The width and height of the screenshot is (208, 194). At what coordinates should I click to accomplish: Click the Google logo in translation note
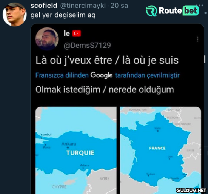pyautogui.click(x=102, y=75)
